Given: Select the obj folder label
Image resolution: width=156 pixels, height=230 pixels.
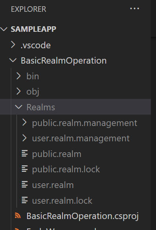Looking at the screenshot, I should (33, 92).
